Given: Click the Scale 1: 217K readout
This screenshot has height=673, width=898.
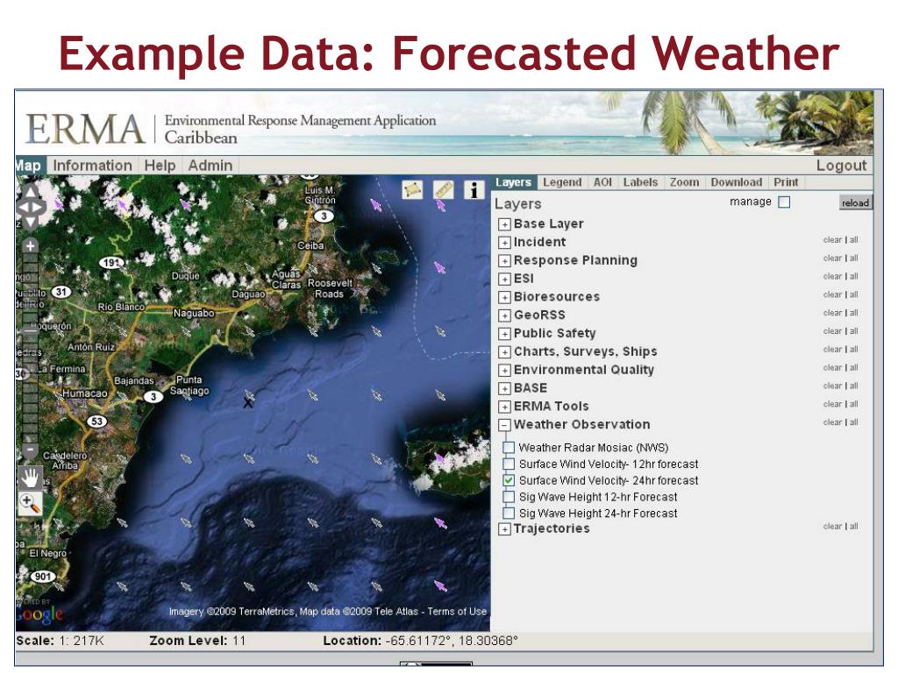Looking at the screenshot, I should (x=61, y=641).
